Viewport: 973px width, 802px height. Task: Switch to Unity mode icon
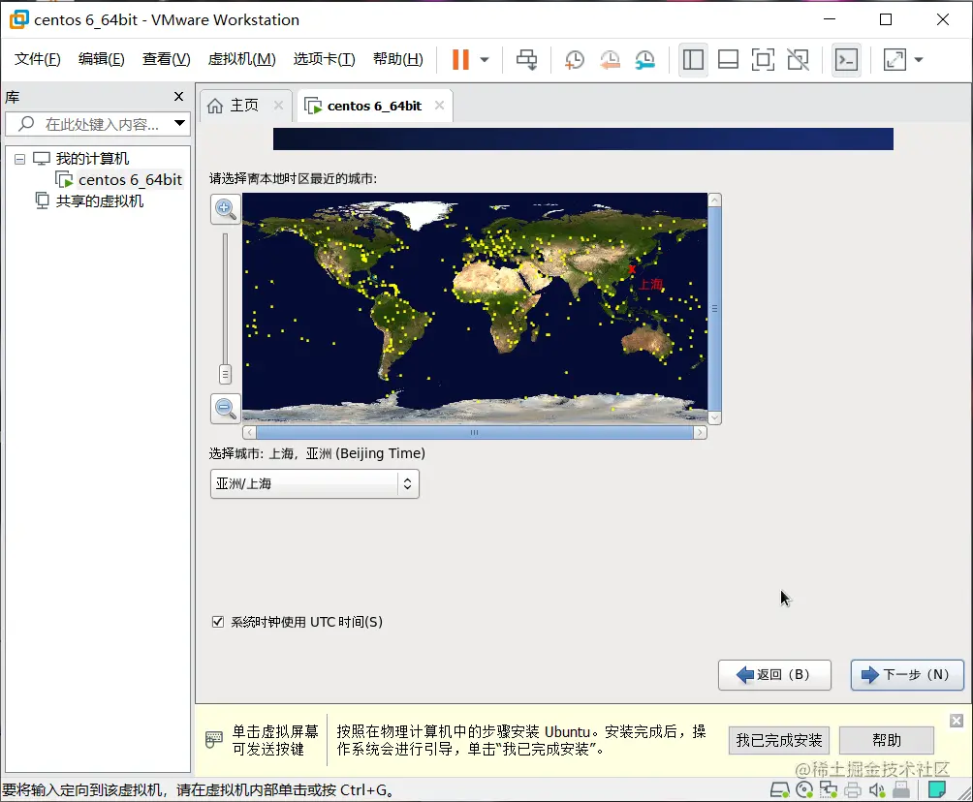tap(798, 59)
